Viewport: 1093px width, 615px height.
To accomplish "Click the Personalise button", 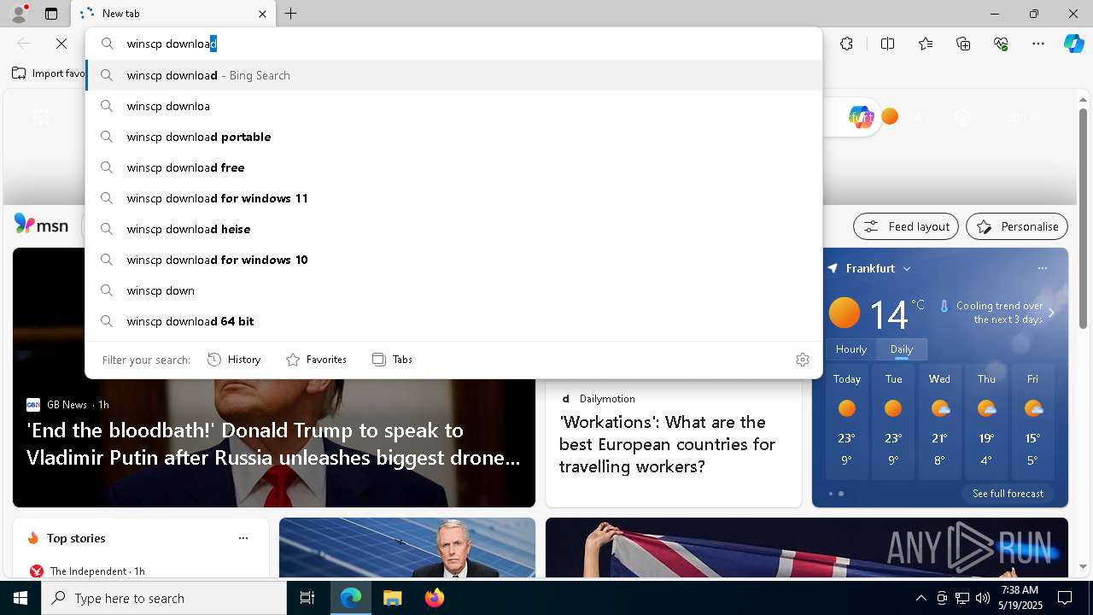I will click(x=1017, y=226).
